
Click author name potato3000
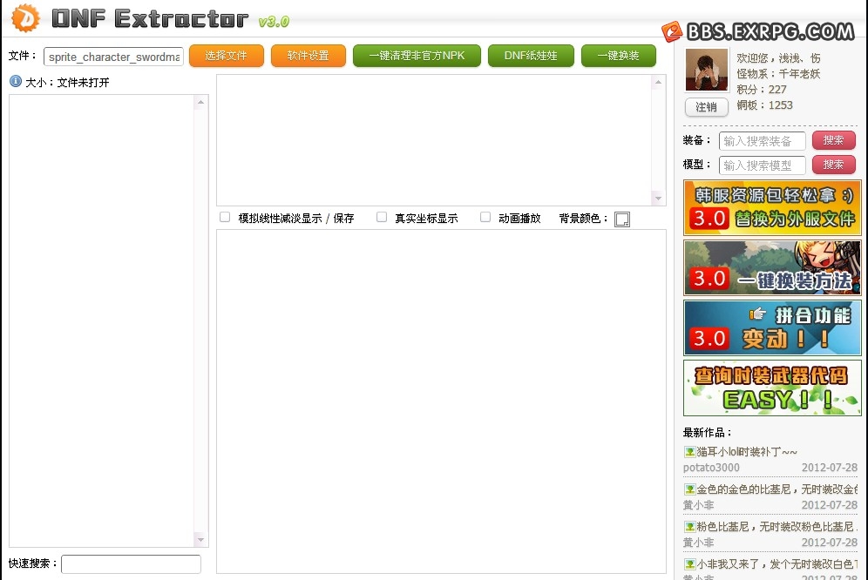711,468
